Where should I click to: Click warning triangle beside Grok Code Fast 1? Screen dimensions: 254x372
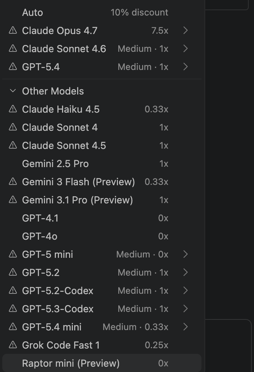[x=13, y=345]
